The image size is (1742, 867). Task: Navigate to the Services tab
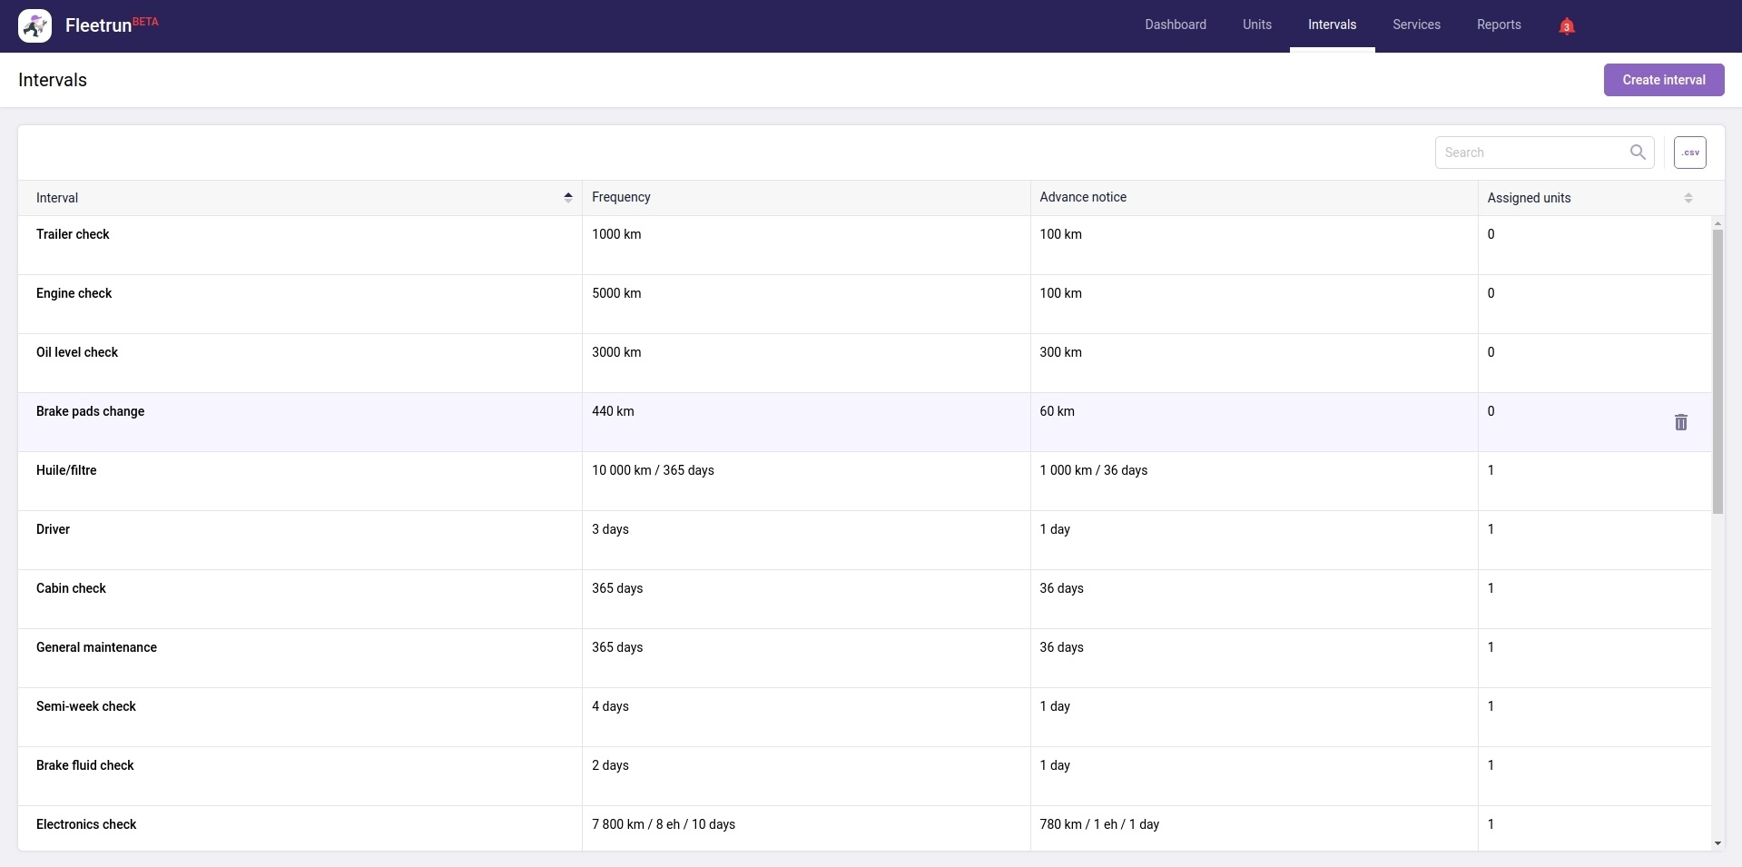[1416, 25]
